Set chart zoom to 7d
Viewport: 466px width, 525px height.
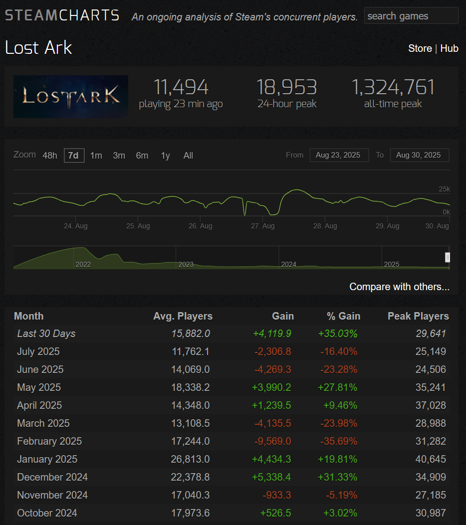[74, 156]
